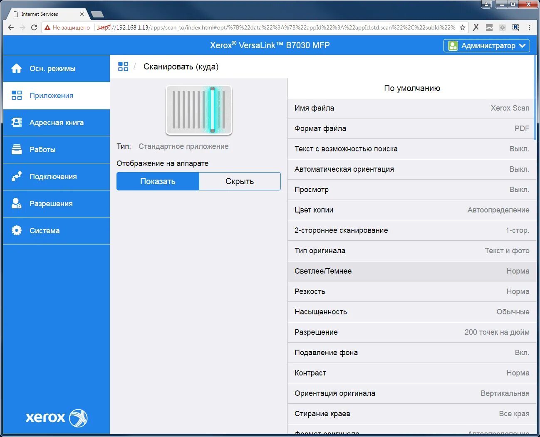Select Приложения in sidebar
The height and width of the screenshot is (437, 540).
(x=57, y=96)
